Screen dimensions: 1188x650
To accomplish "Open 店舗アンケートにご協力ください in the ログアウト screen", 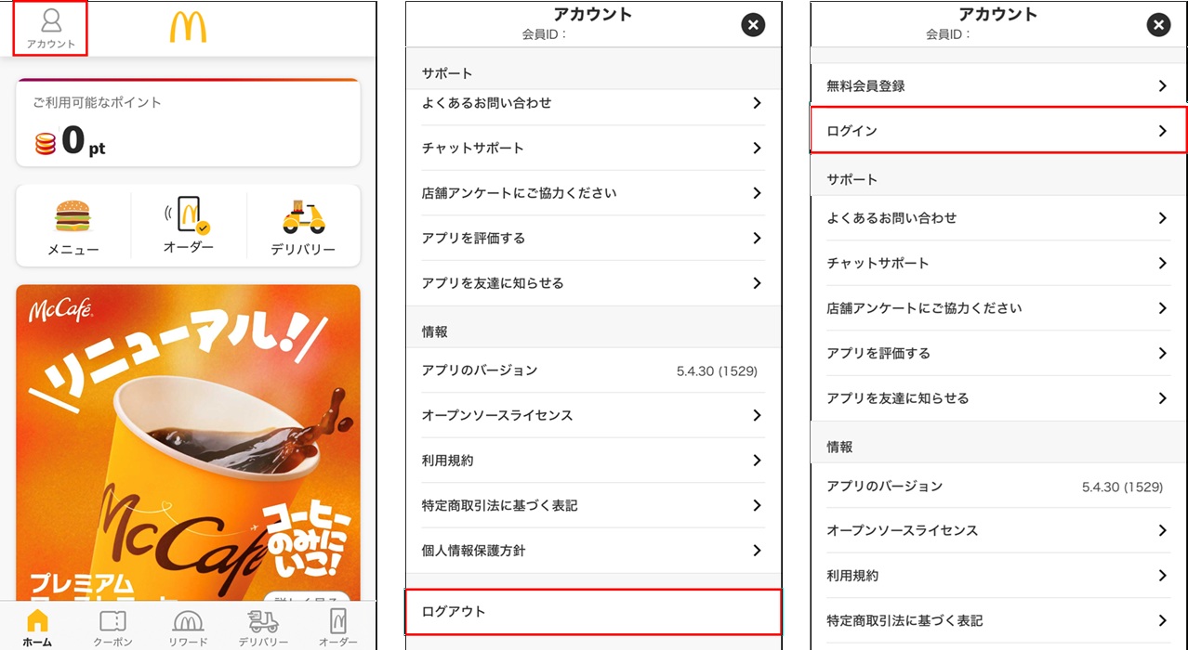I will [x=593, y=193].
